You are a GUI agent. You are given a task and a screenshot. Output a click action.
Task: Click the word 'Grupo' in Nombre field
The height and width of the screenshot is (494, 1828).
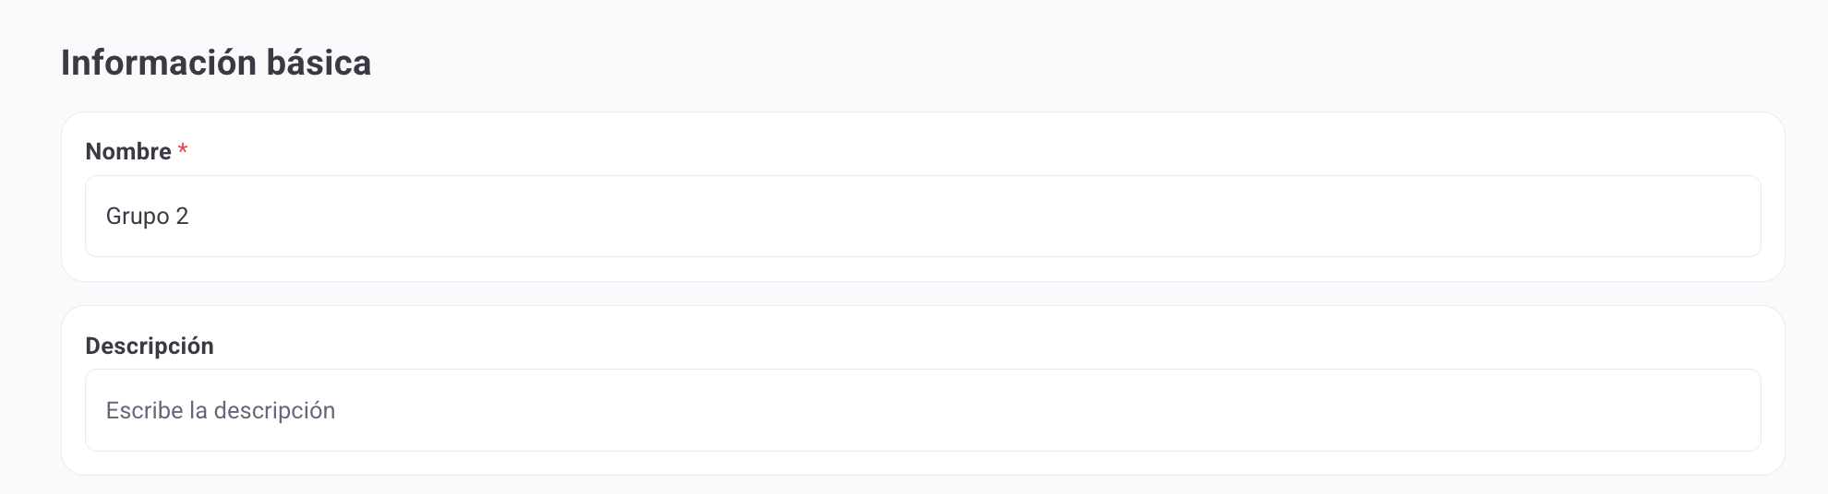coord(138,217)
